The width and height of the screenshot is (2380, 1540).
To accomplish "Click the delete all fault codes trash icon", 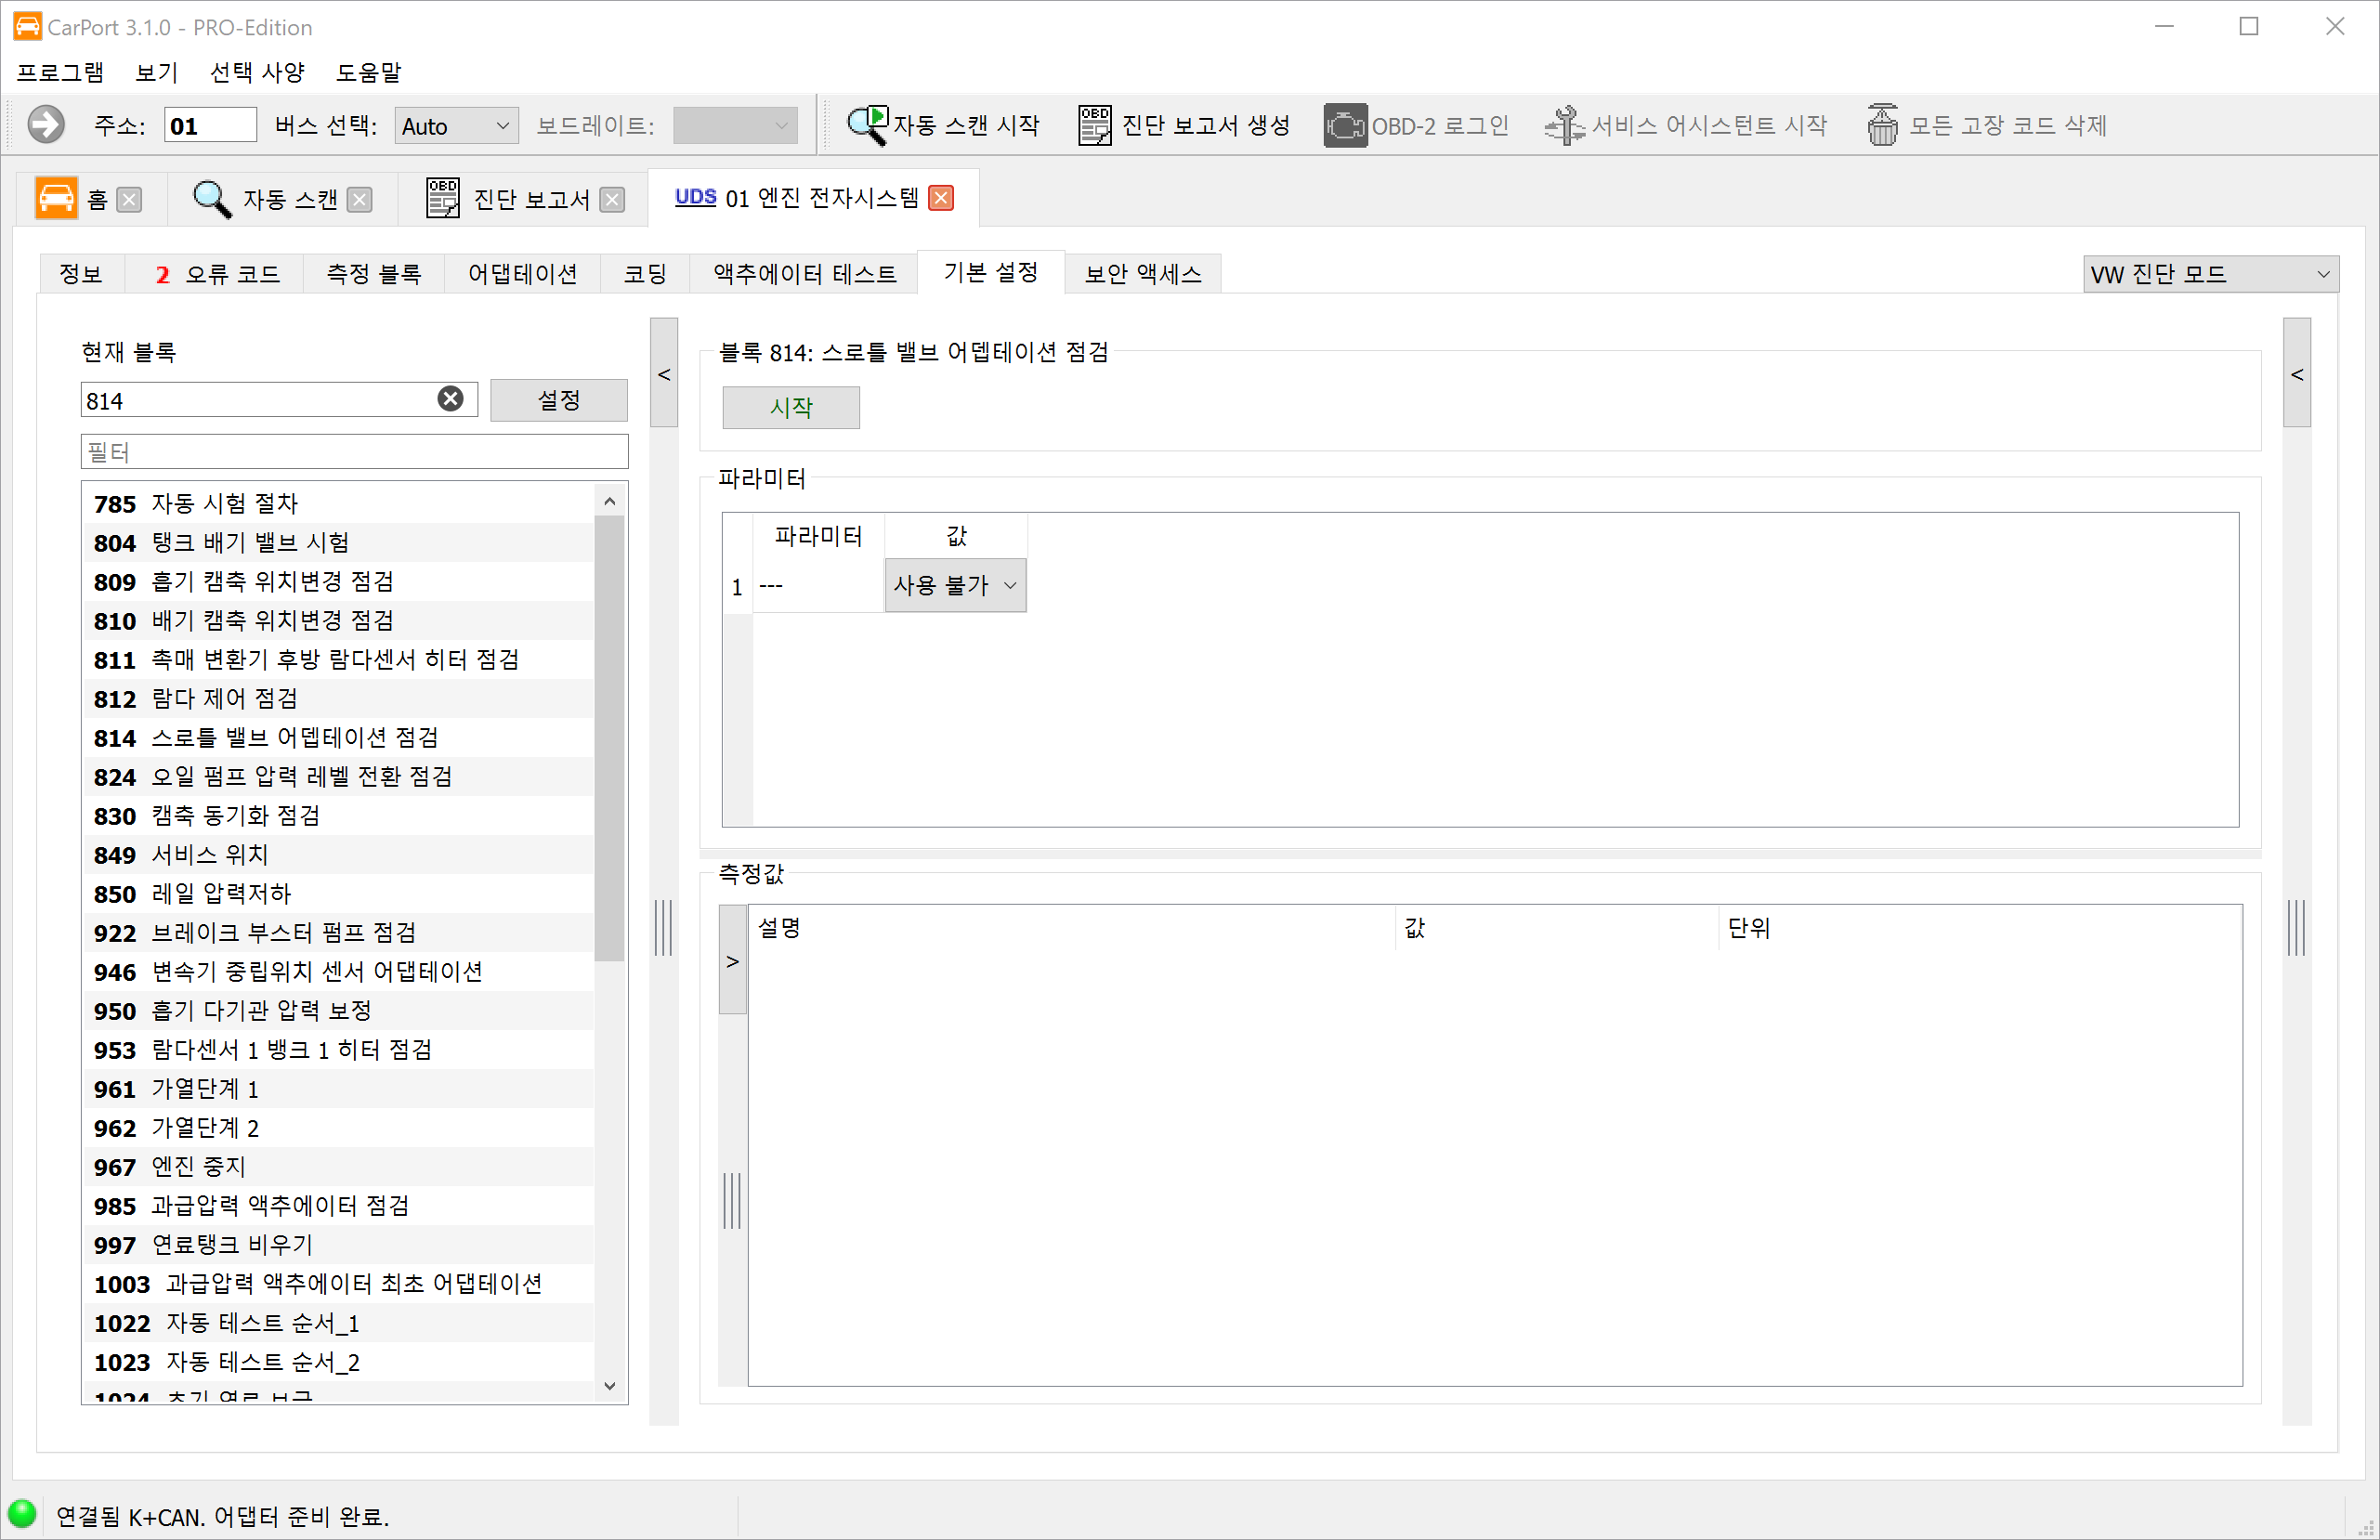I will click(x=1882, y=125).
